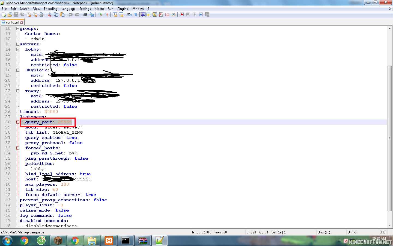Viewport: 393px width, 246px height.
Task: Print the current document
Action: 41,14
